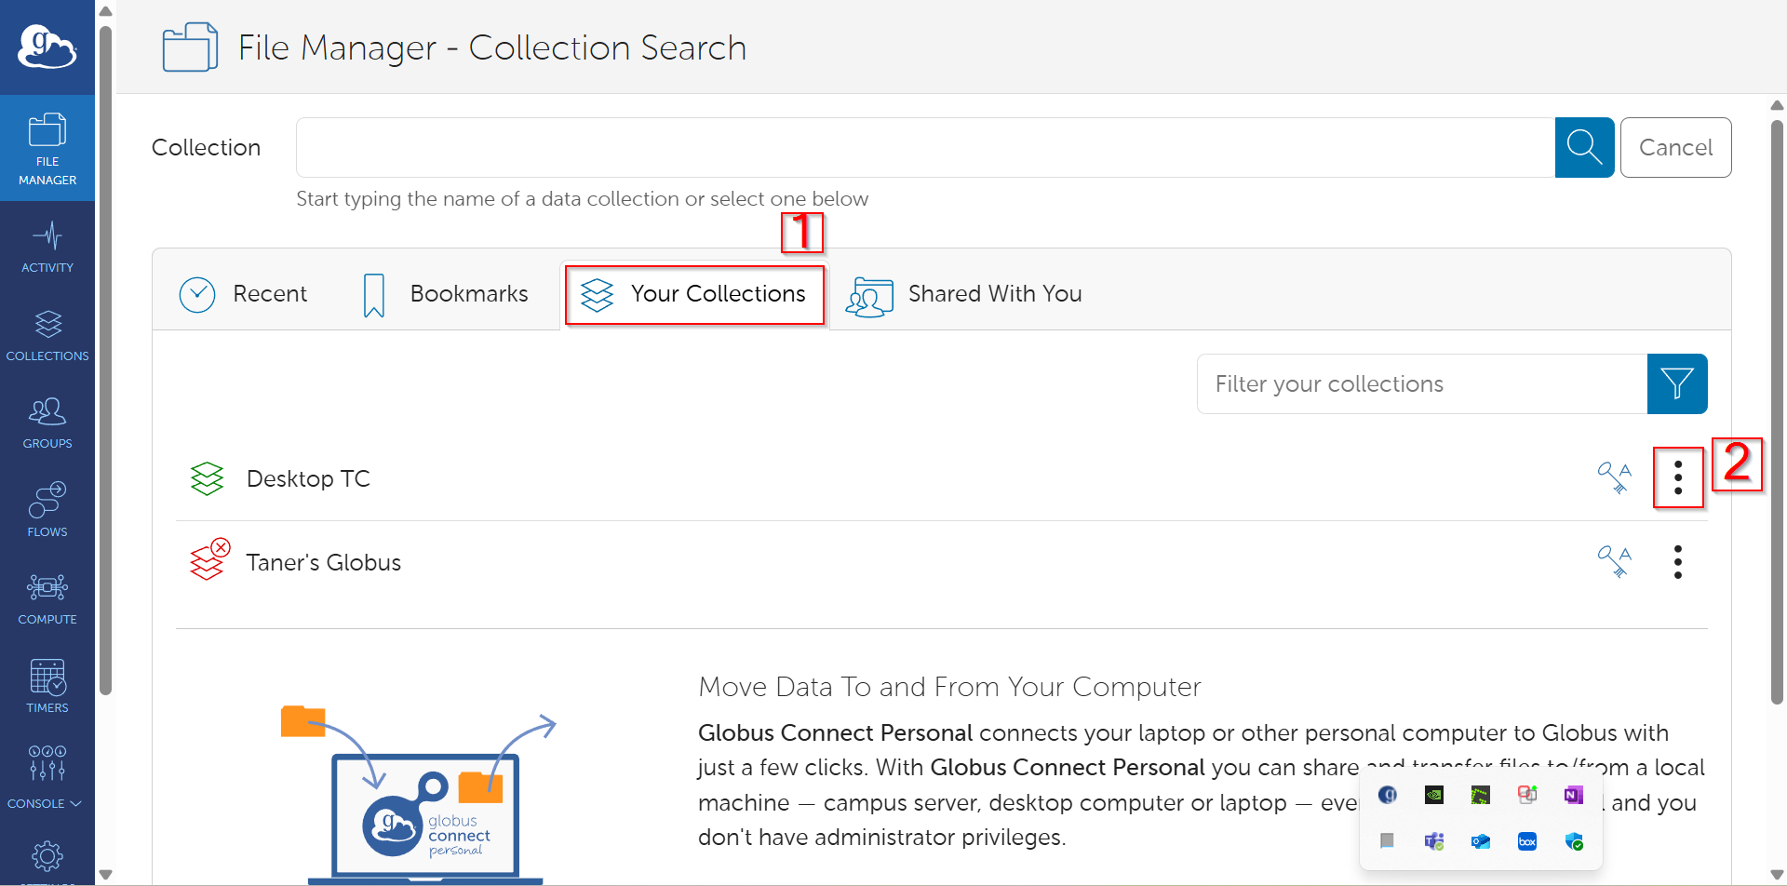Click sidebar scroll down arrow

[x=105, y=874]
